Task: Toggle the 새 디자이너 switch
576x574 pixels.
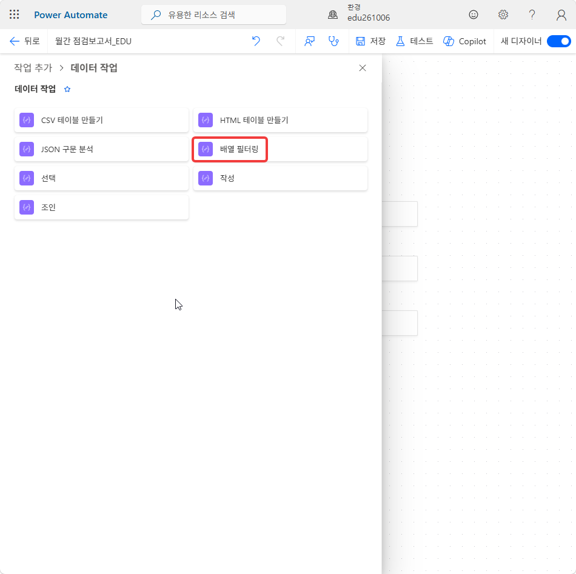Action: tap(559, 41)
